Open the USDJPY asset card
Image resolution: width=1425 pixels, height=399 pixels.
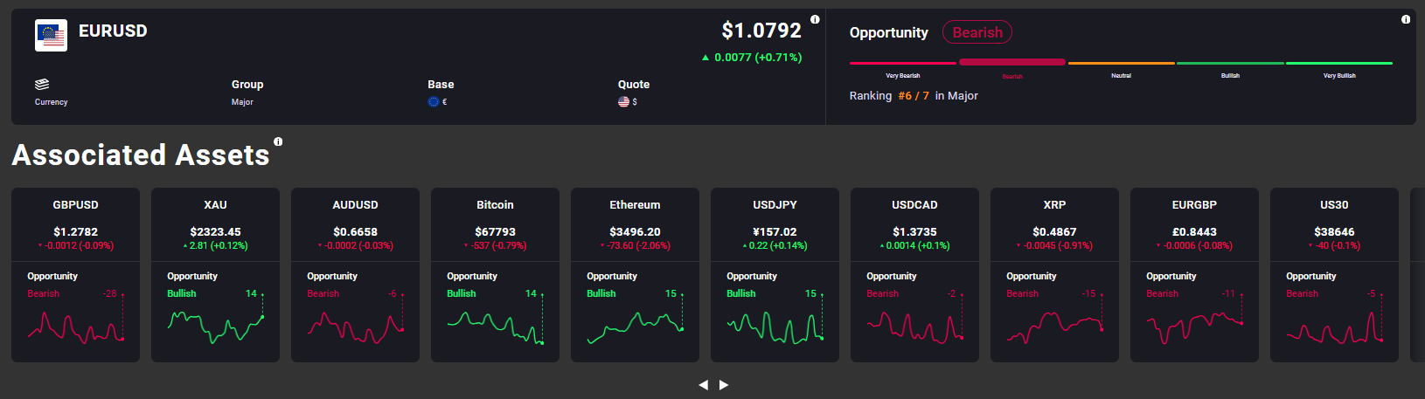click(775, 275)
